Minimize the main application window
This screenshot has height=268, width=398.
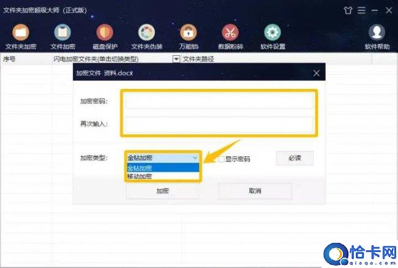click(x=375, y=10)
